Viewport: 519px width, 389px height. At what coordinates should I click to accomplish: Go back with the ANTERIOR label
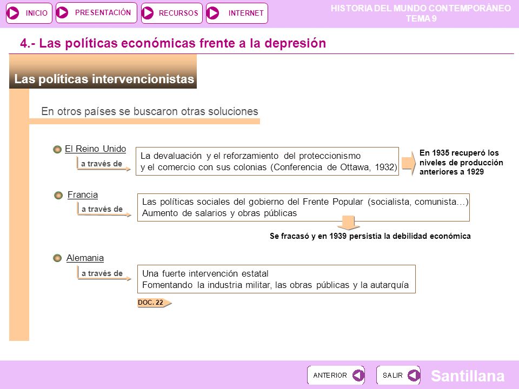330,375
